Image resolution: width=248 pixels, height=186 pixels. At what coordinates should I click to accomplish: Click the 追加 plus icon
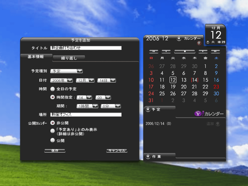tap(218, 124)
